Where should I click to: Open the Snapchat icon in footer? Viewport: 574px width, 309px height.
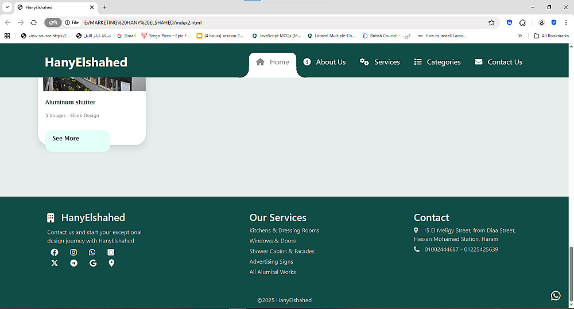(x=111, y=252)
